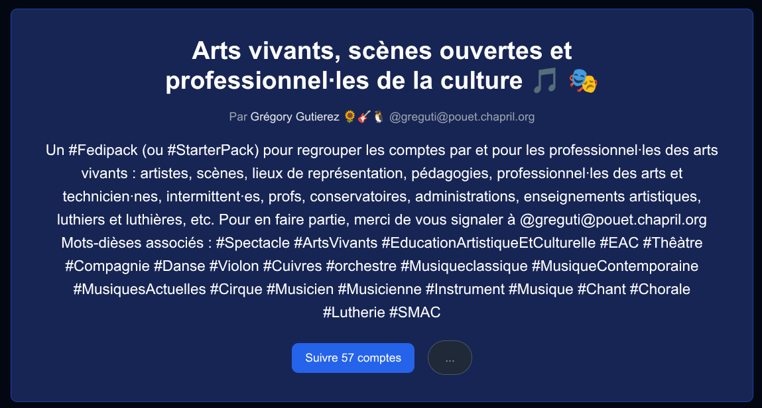The width and height of the screenshot is (762, 408).
Task: Click the @greguti@pouet.chapril.org handle under title
Action: pyautogui.click(x=462, y=117)
